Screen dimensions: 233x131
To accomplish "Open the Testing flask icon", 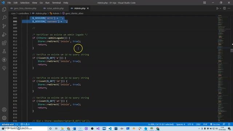I will pyautogui.click(x=4, y=51).
